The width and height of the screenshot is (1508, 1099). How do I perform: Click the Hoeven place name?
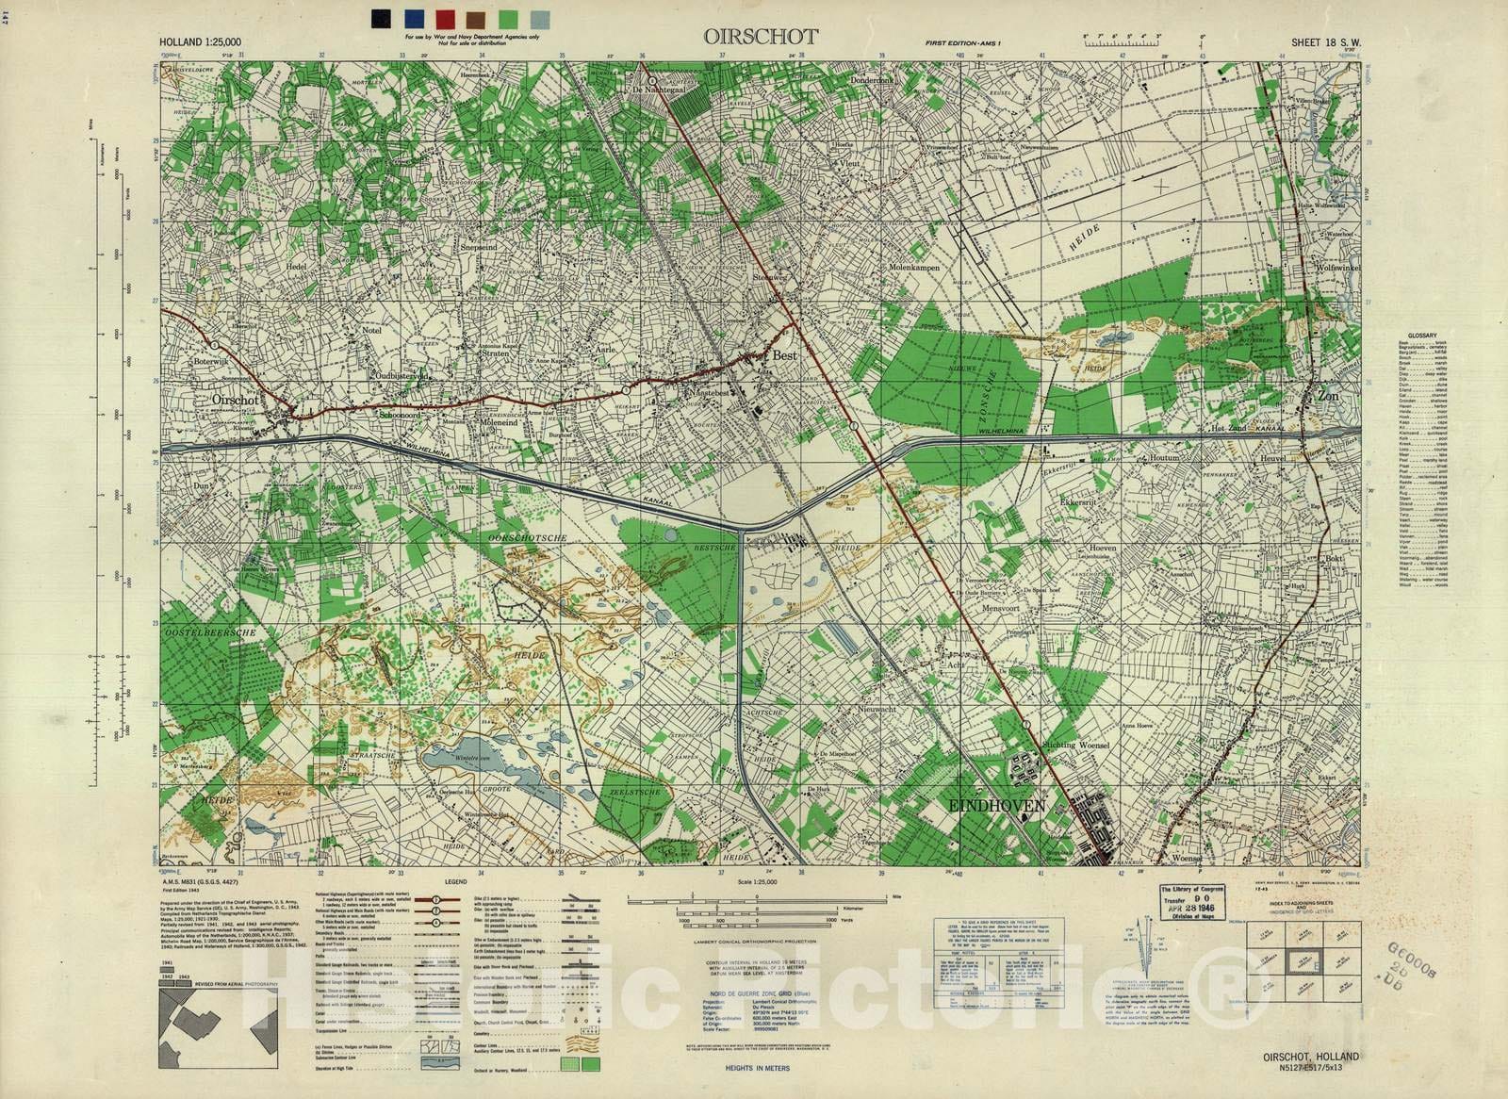1102,548
